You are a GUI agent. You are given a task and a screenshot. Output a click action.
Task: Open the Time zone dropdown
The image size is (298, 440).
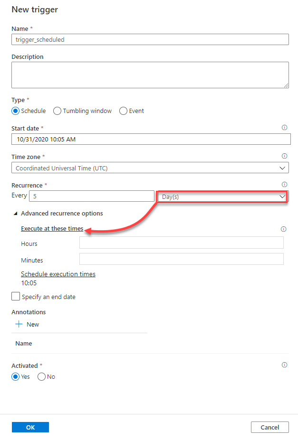click(x=150, y=168)
